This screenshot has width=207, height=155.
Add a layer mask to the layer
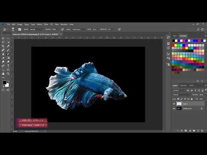pos(185,130)
